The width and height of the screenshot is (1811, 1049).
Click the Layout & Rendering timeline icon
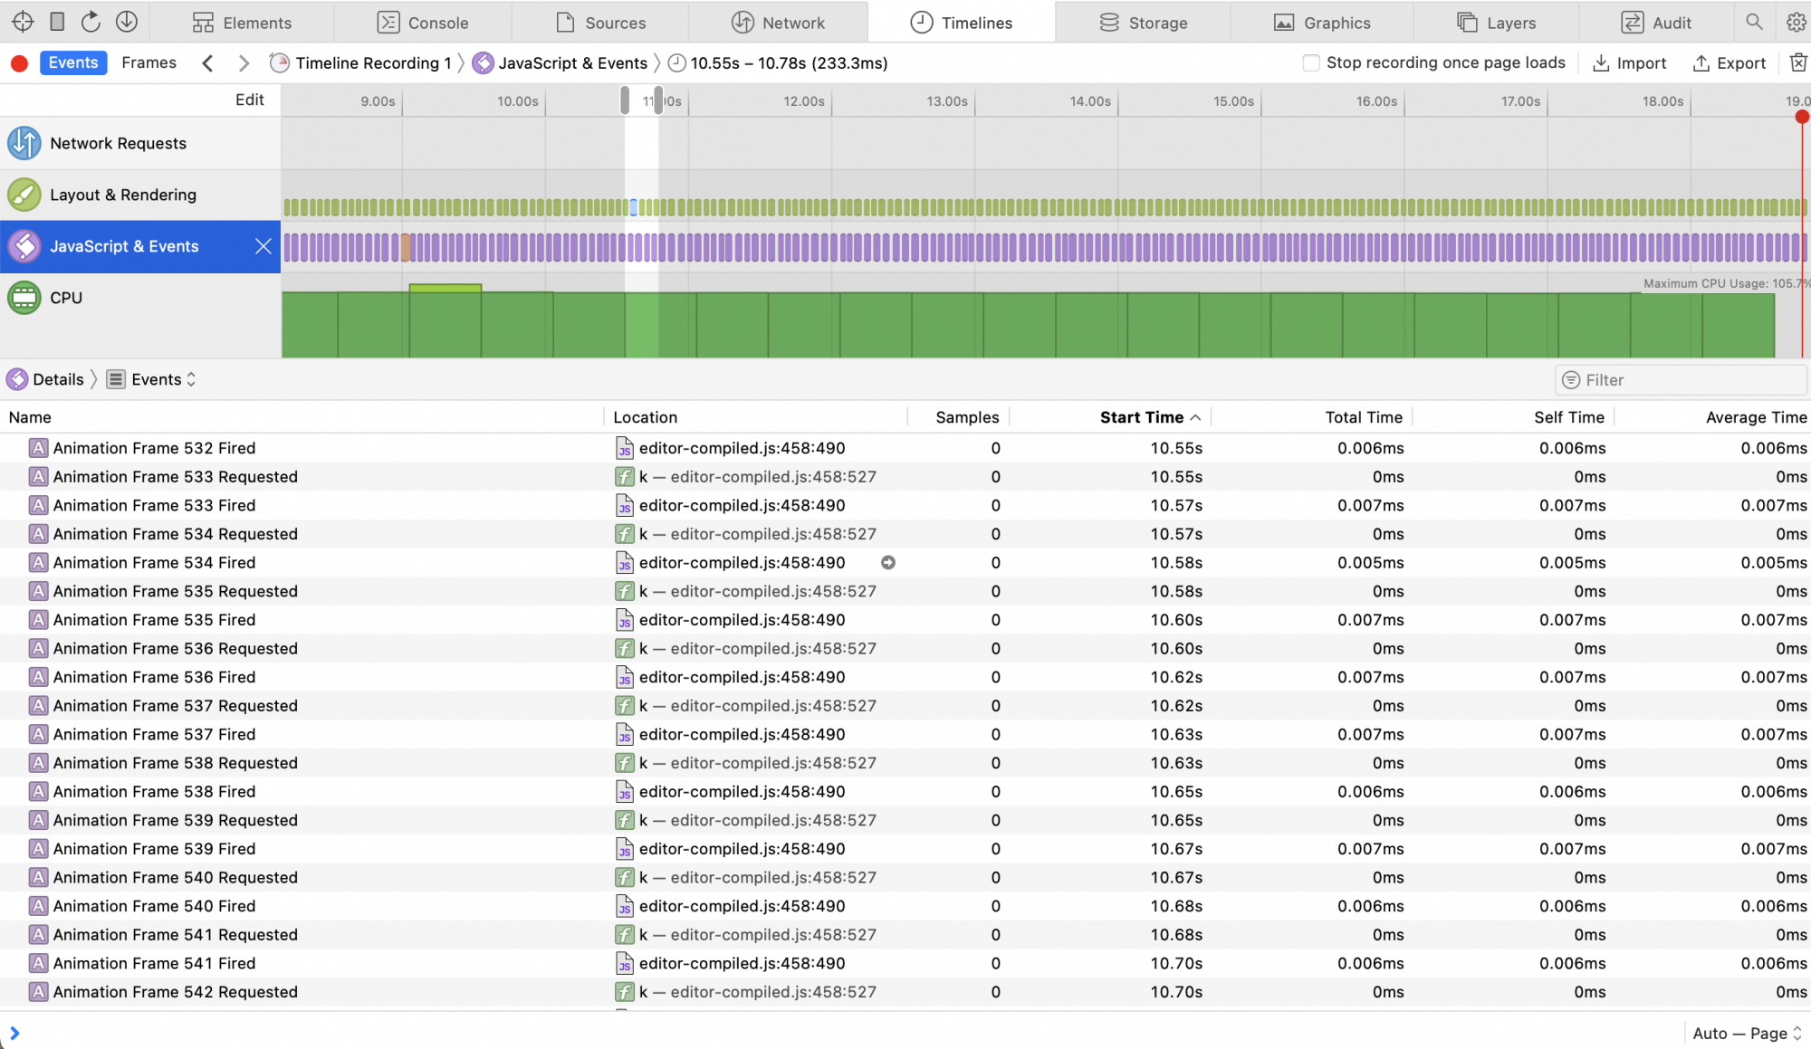(x=24, y=195)
